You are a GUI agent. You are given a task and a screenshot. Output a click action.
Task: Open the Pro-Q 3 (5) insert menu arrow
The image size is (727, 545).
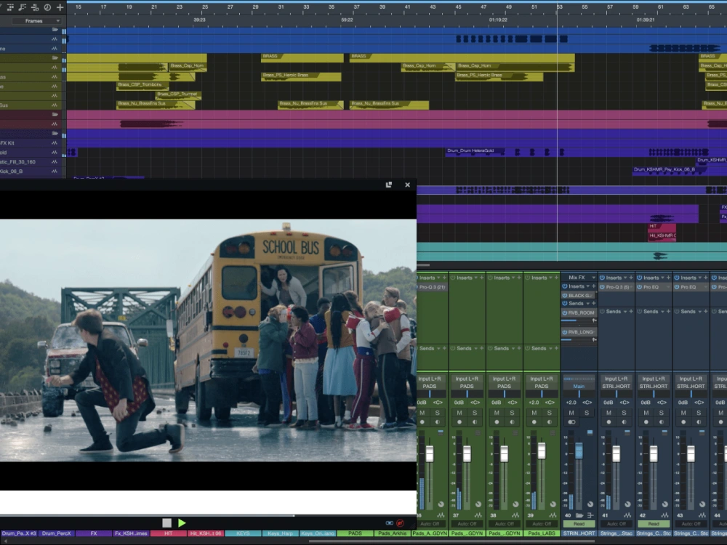click(x=632, y=287)
